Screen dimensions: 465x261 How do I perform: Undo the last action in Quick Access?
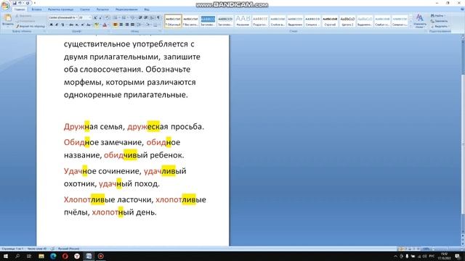coord(20,3)
